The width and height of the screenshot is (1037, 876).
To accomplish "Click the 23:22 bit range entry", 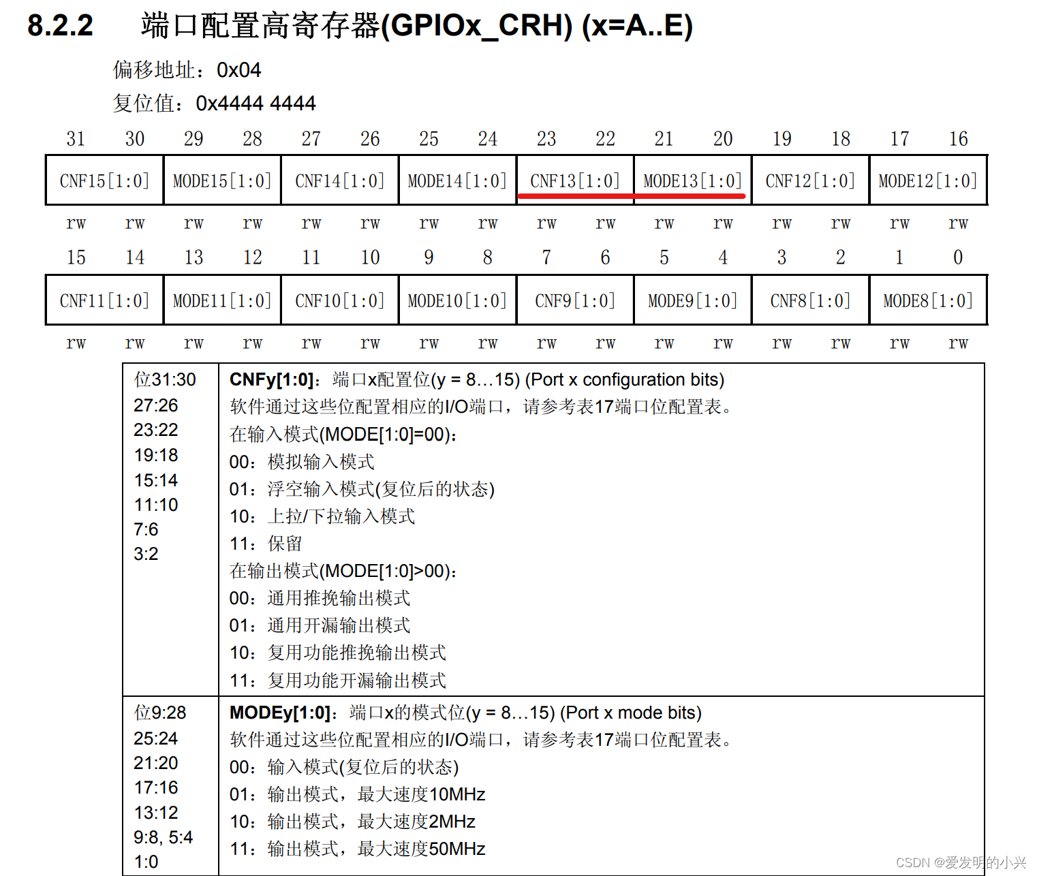I will coord(156,430).
